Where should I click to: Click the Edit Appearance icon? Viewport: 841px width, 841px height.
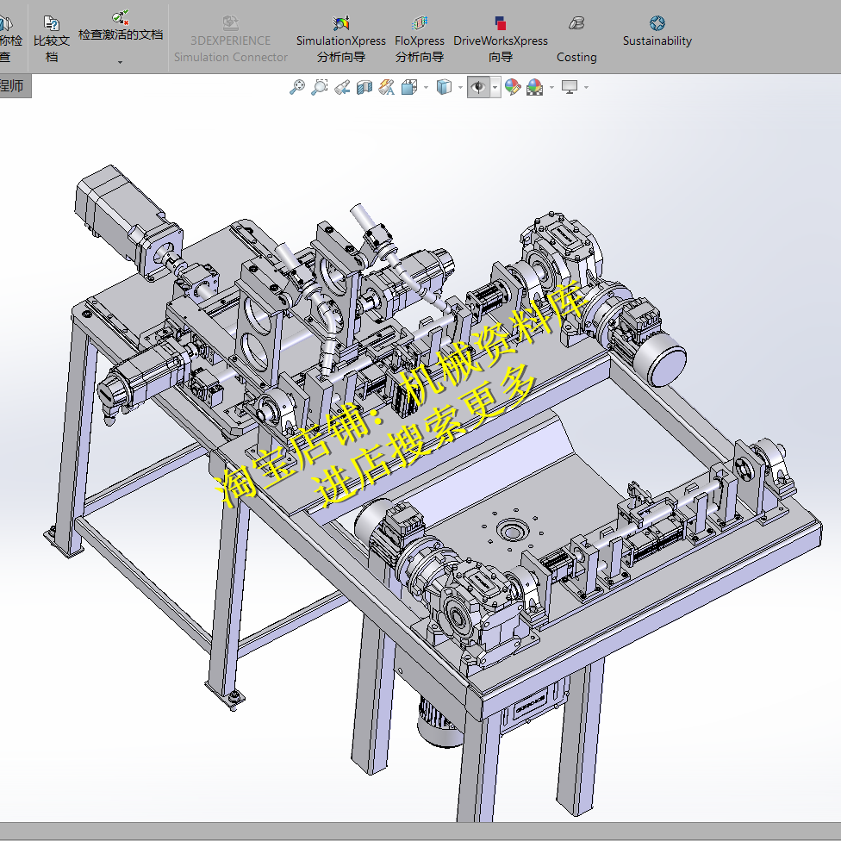tap(513, 87)
